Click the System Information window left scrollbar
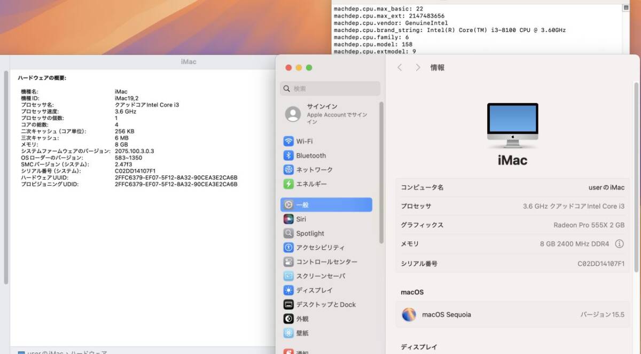The width and height of the screenshot is (641, 354). [6, 178]
